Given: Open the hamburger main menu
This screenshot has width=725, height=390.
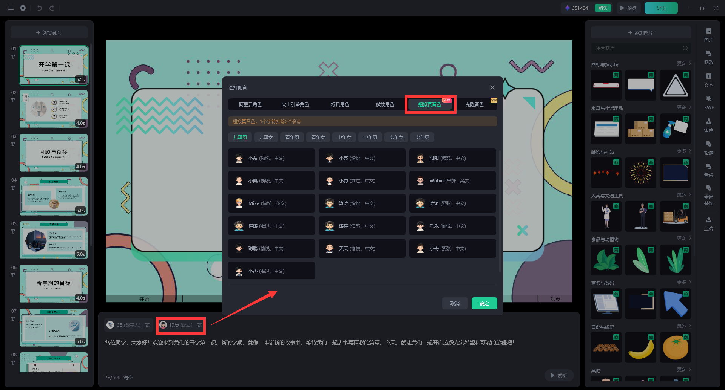Looking at the screenshot, I should point(11,8).
